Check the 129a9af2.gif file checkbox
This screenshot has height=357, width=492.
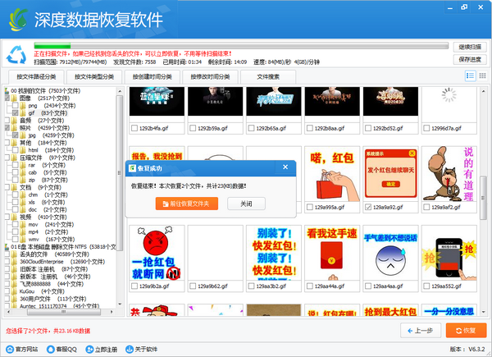426,208
